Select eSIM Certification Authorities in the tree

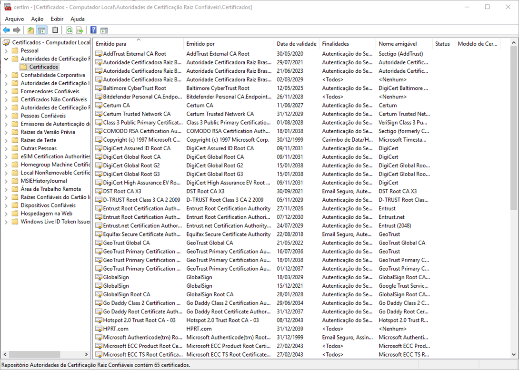coord(55,156)
